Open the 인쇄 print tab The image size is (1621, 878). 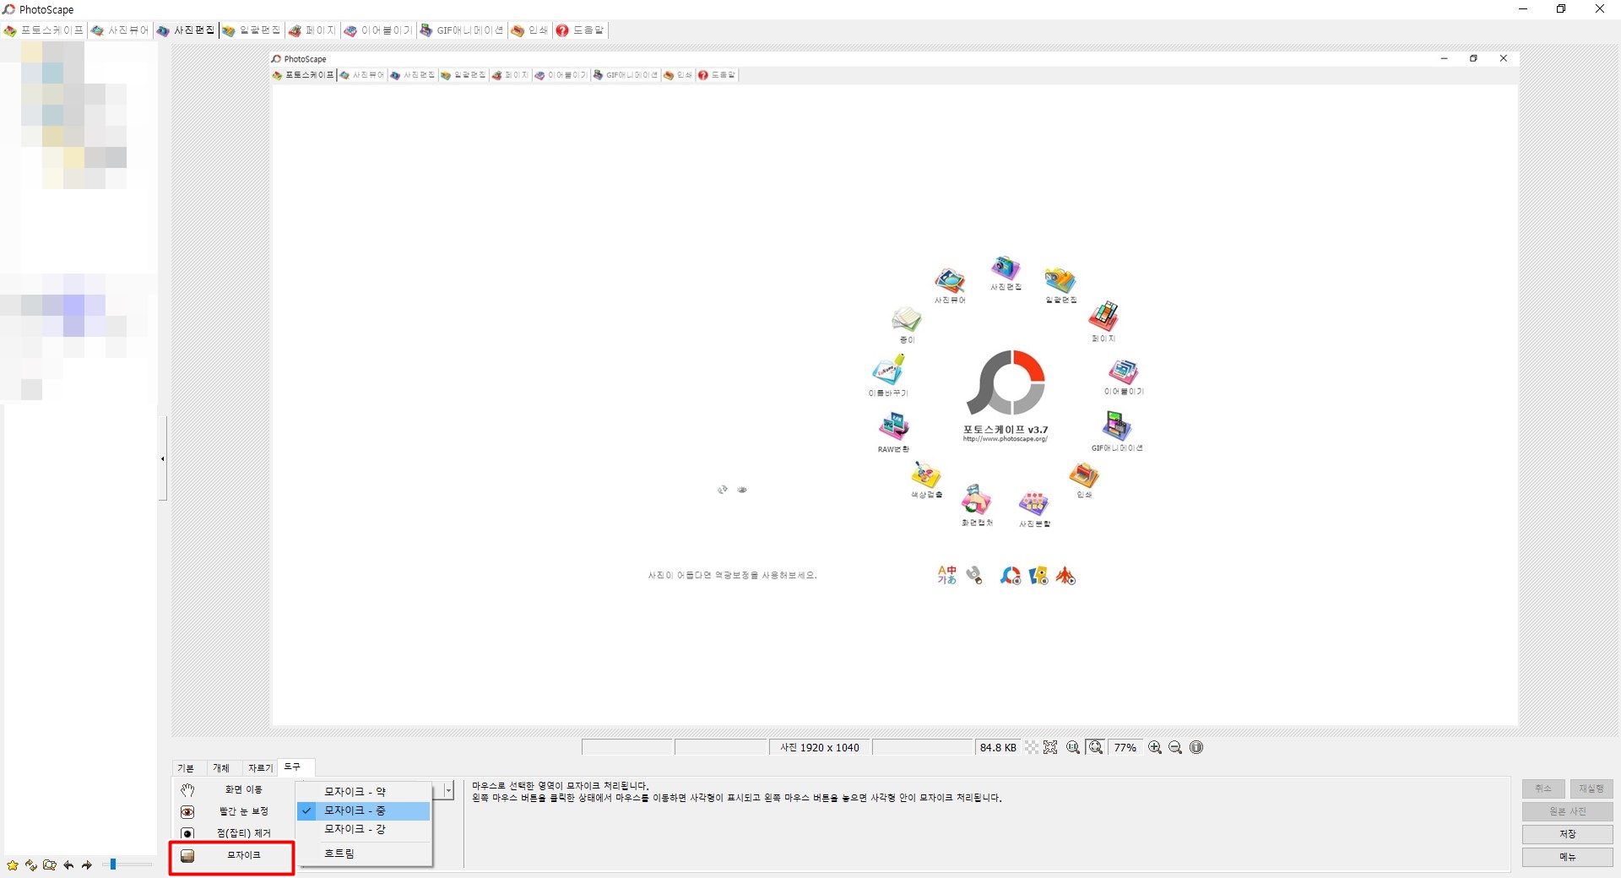click(530, 30)
